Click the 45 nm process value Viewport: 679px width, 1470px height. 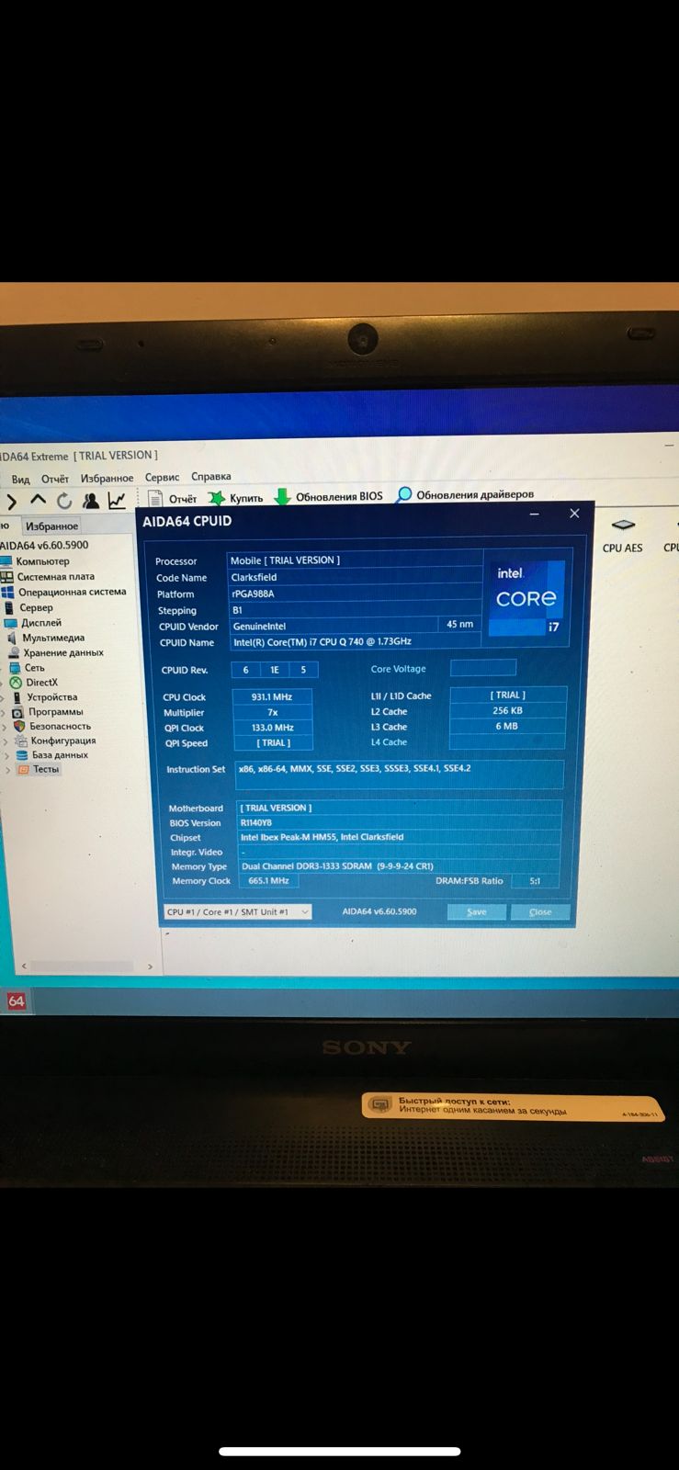tap(459, 624)
